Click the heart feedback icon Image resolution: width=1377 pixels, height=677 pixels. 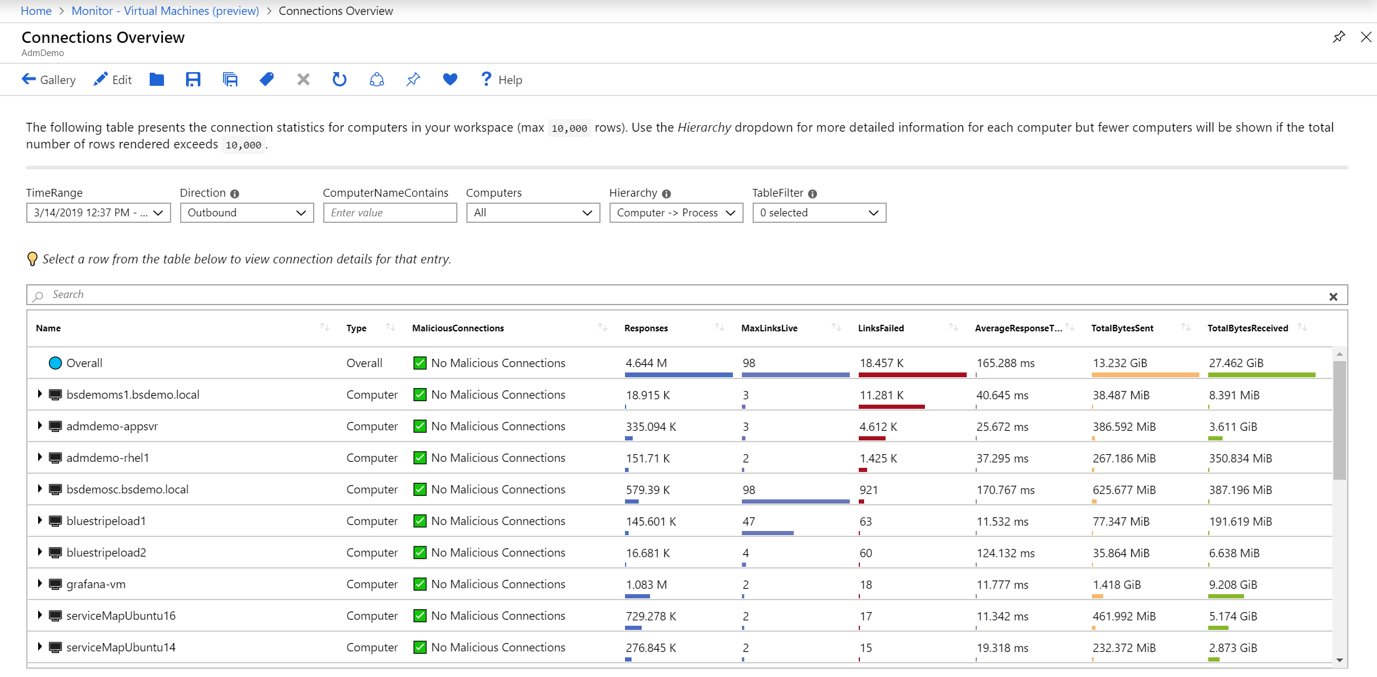450,79
